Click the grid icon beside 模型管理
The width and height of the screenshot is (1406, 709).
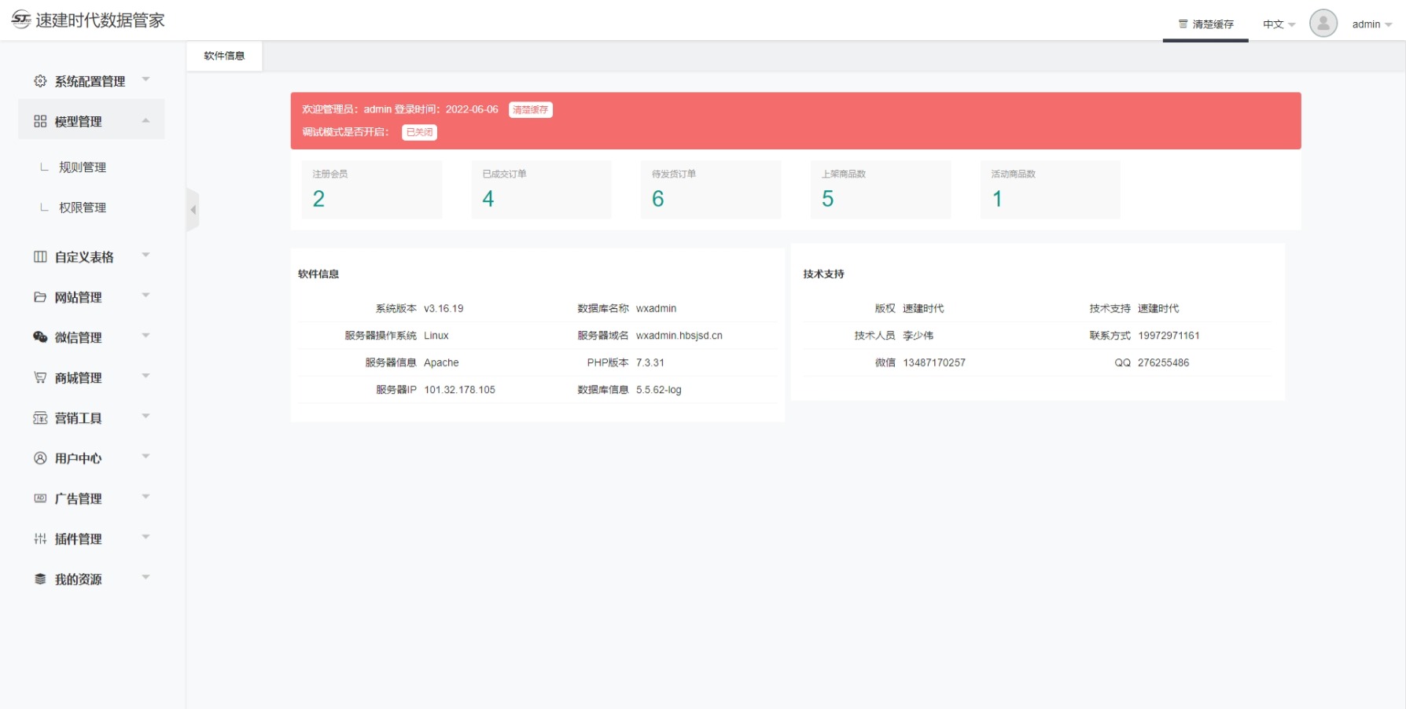[x=40, y=121]
